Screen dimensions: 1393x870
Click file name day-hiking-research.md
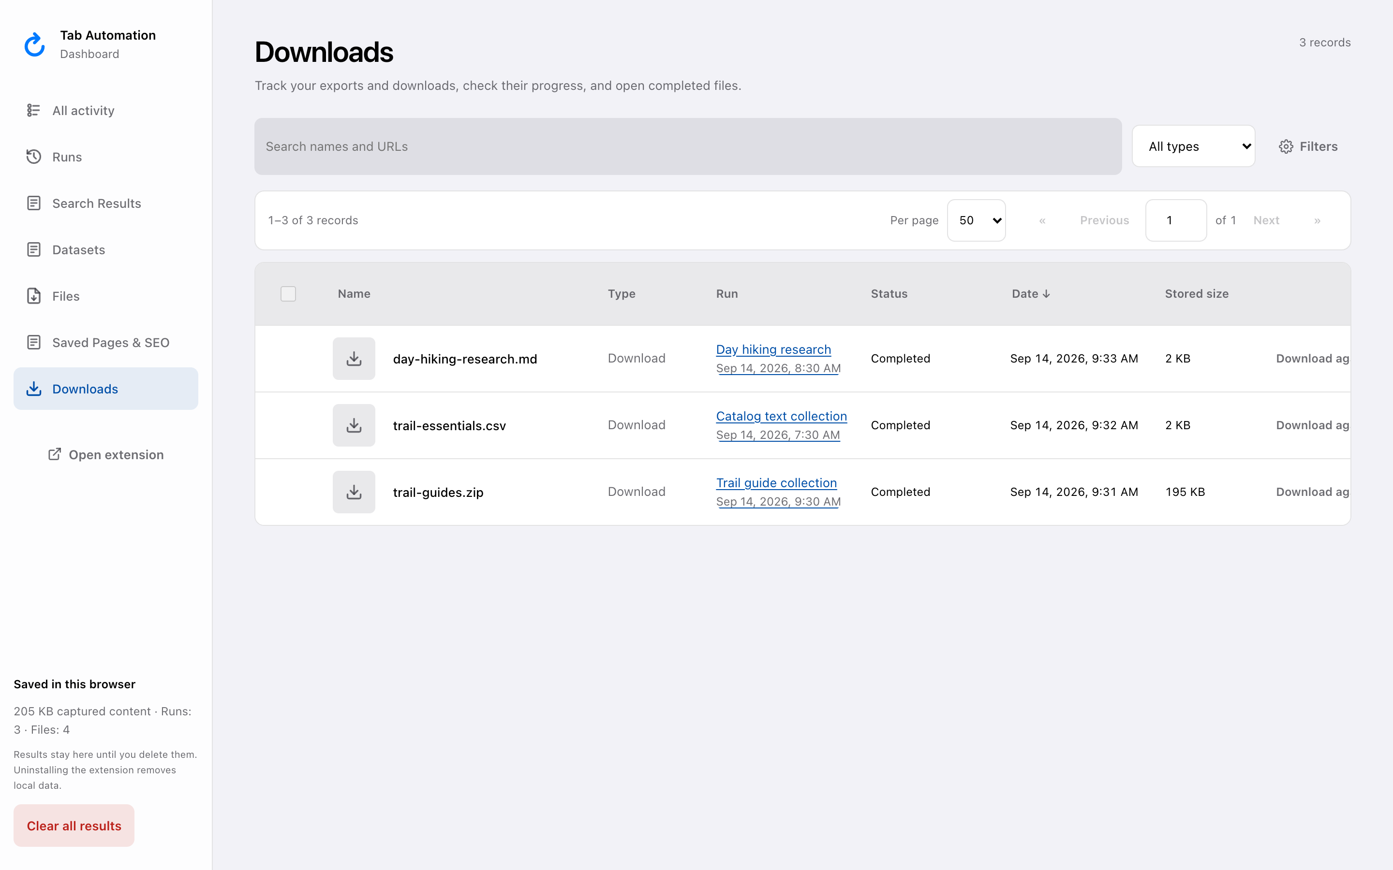coord(464,359)
